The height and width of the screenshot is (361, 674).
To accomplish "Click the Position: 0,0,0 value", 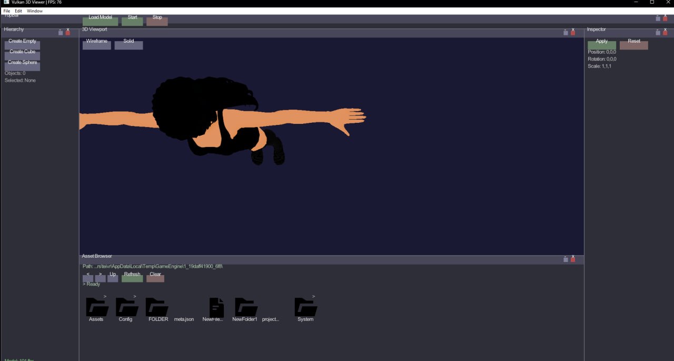I will tap(602, 52).
